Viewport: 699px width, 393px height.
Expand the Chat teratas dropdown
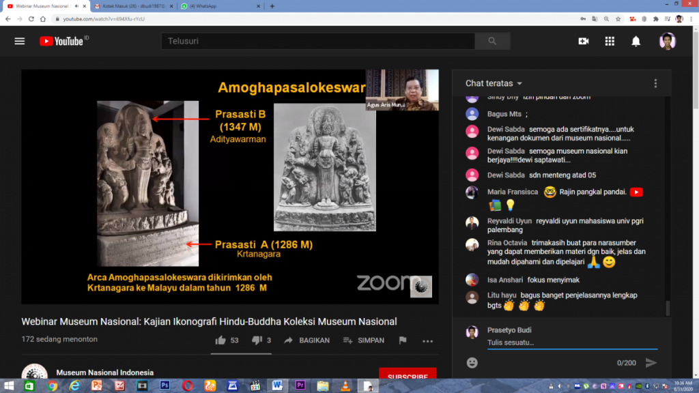pos(494,83)
